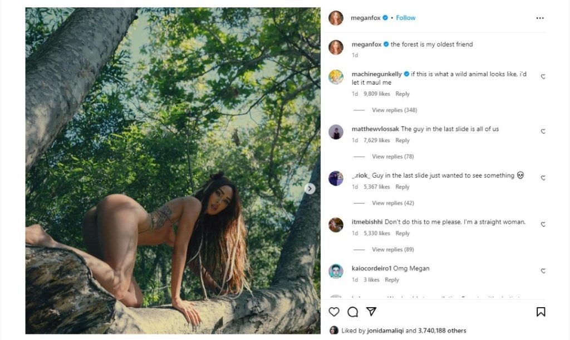The height and width of the screenshot is (340, 570).
Task: Expand 'View replies (89)'
Action: 392,250
